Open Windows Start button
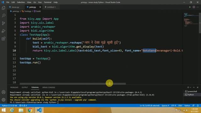Screen dimensions: 201x113 pos(3,110)
